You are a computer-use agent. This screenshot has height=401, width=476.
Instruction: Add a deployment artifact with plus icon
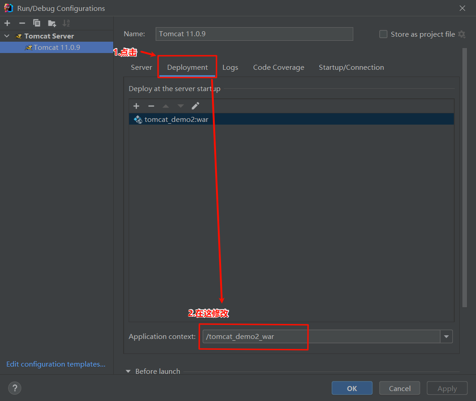pos(136,106)
